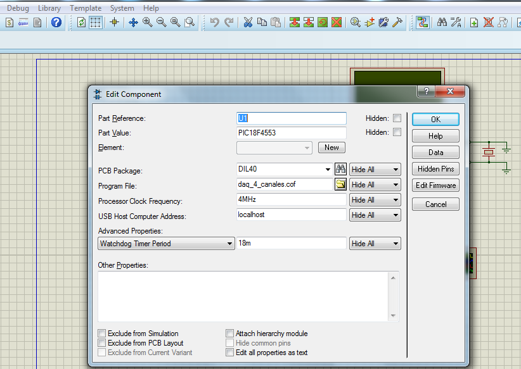This screenshot has height=369, width=521.
Task: Click the Block Rotate icon
Action: (x=323, y=23)
